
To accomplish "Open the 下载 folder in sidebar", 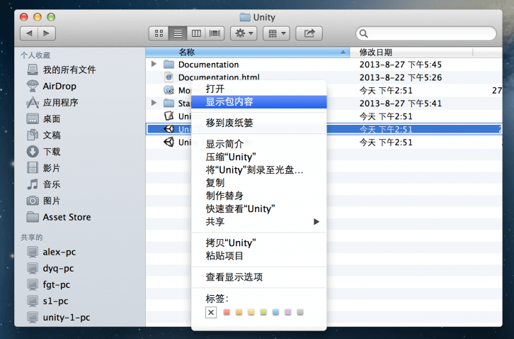I will pos(52,151).
